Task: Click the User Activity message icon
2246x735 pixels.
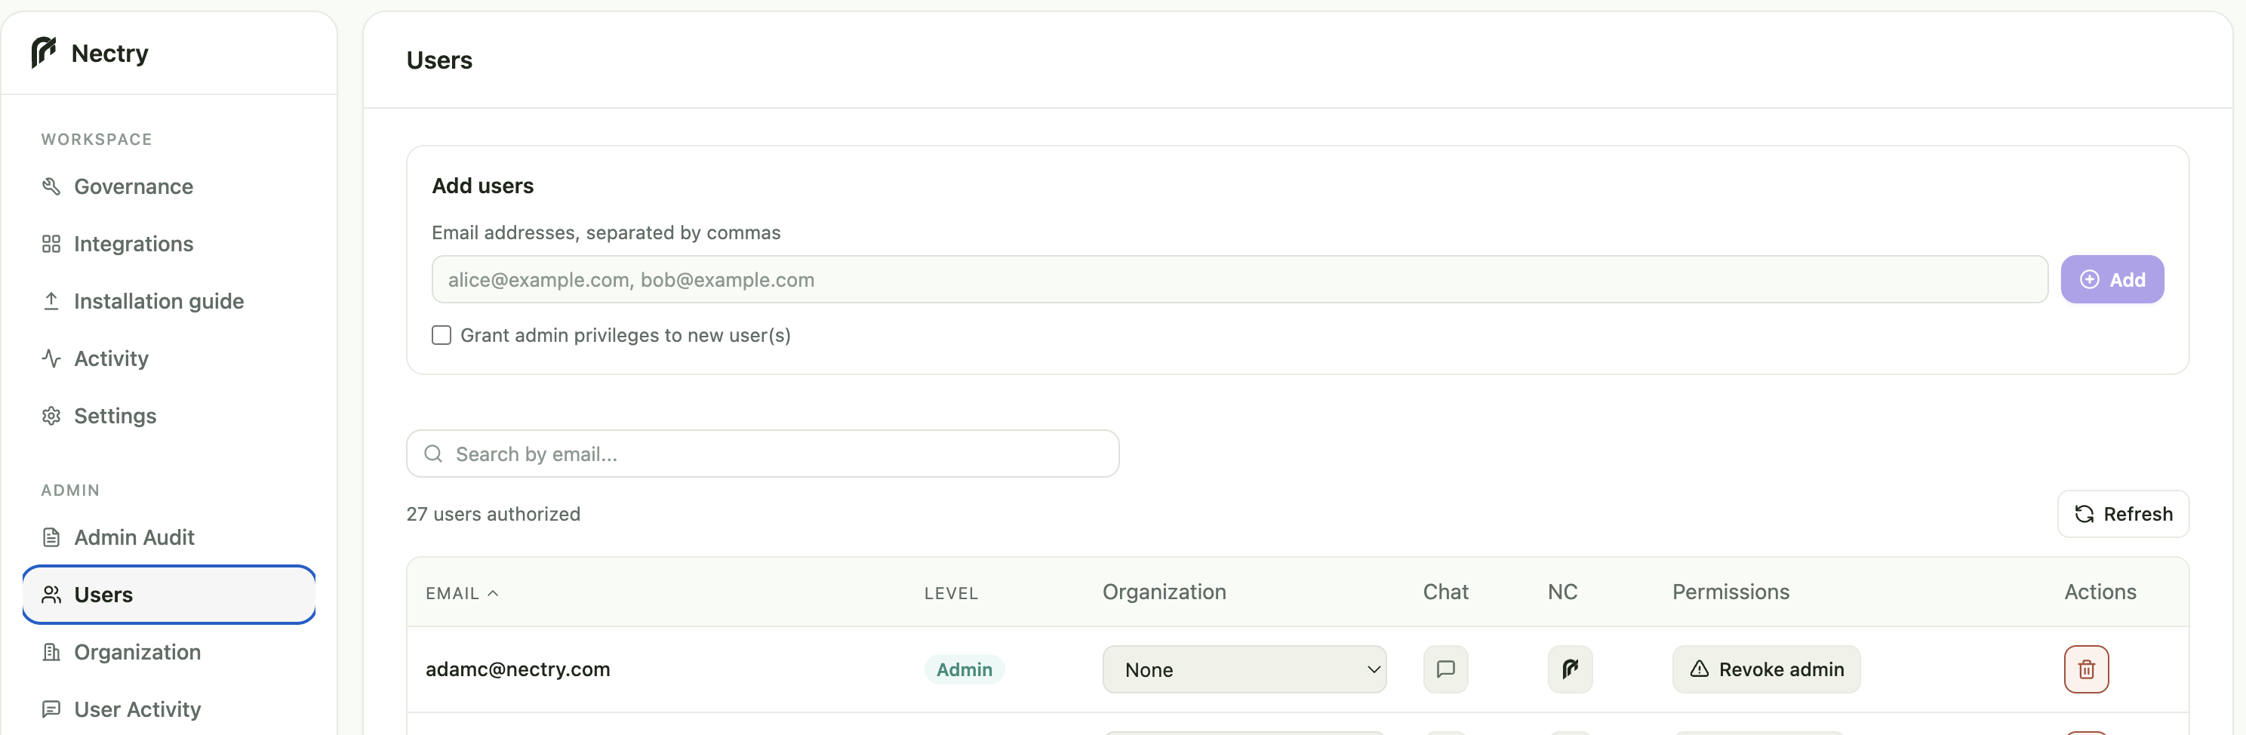Action: [51, 709]
